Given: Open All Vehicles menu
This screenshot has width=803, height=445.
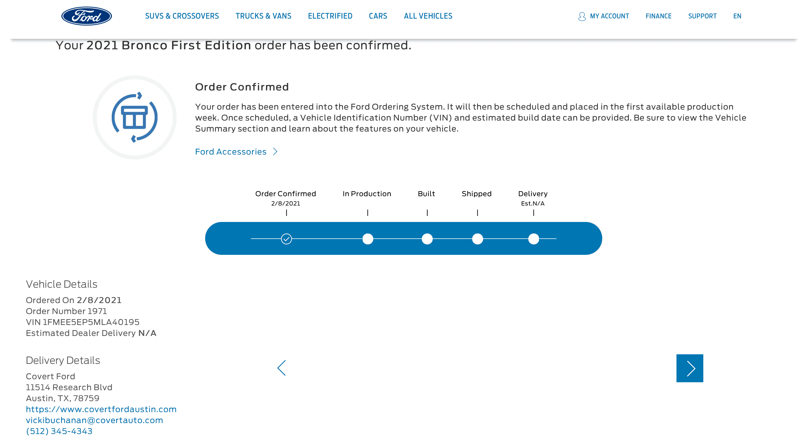Looking at the screenshot, I should [428, 16].
